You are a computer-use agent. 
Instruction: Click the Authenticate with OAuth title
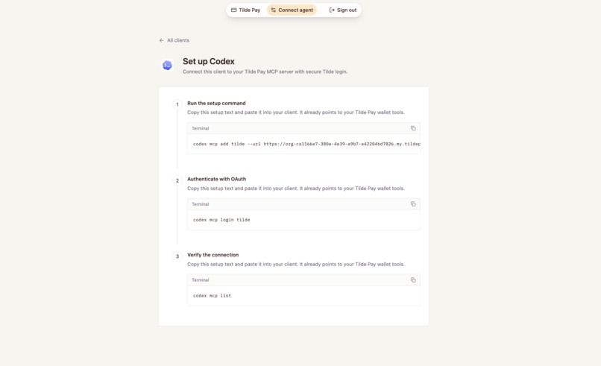216,179
